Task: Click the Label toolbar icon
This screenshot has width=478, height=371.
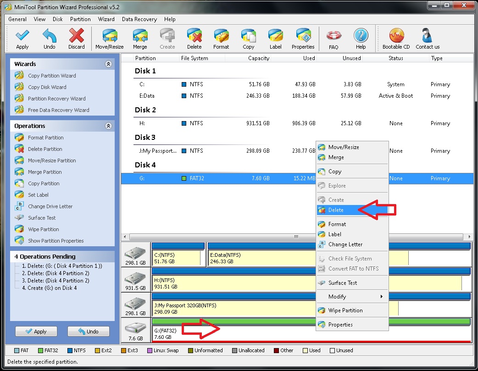Action: pos(276,39)
